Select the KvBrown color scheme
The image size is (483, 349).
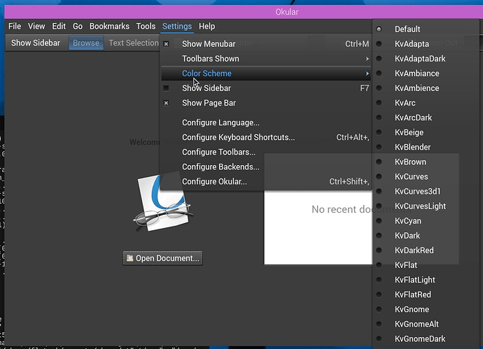click(425, 162)
